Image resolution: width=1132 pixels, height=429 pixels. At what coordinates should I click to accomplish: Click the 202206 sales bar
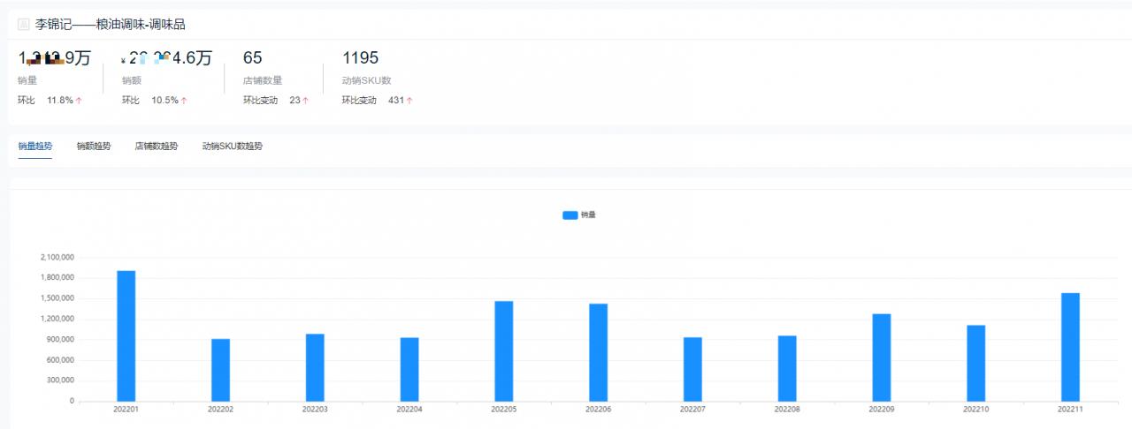(599, 353)
